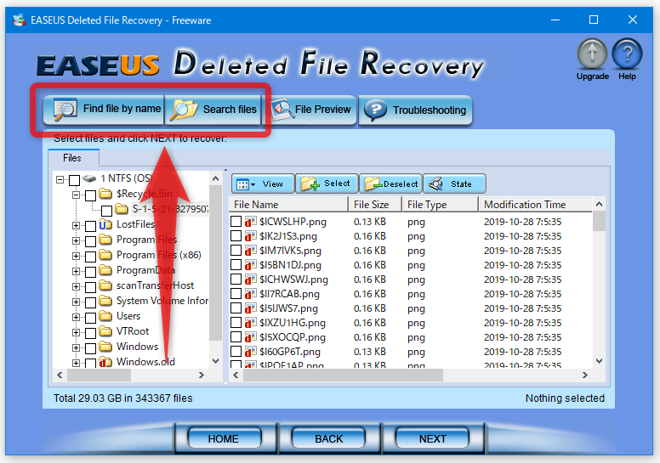Click the LostFiles folder icon

[x=105, y=224]
